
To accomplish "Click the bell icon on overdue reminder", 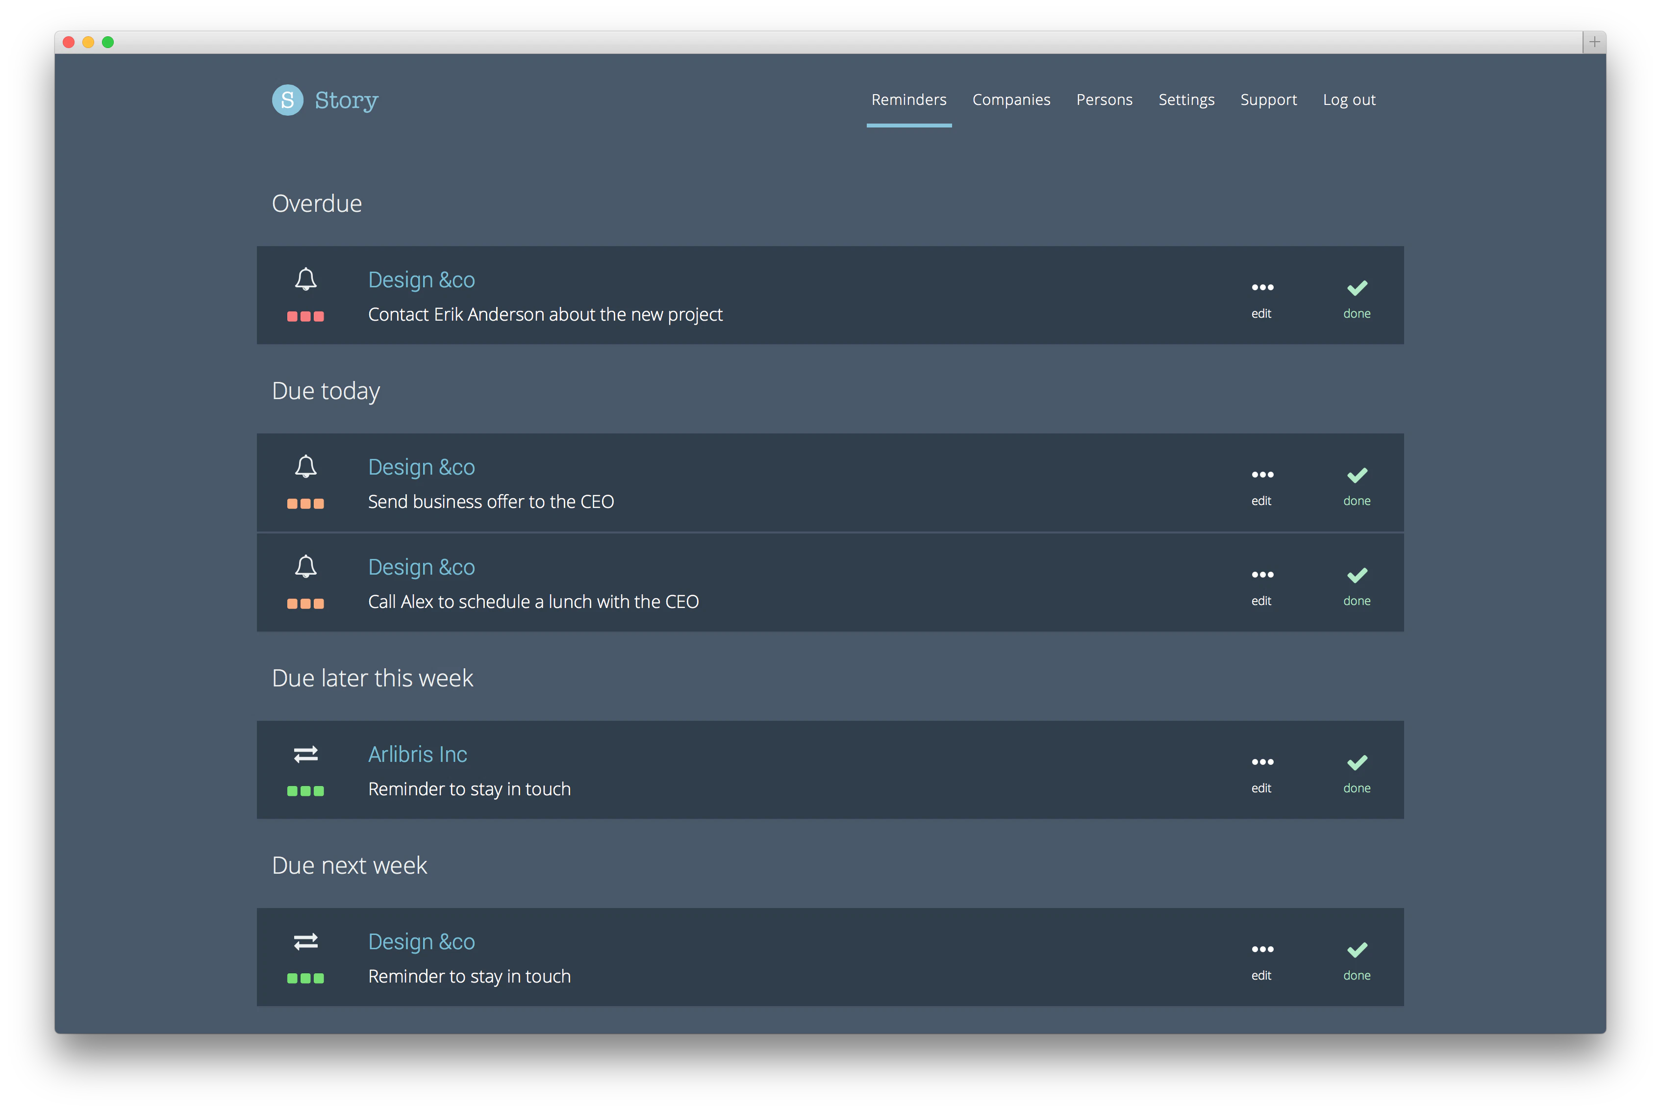I will click(x=305, y=279).
